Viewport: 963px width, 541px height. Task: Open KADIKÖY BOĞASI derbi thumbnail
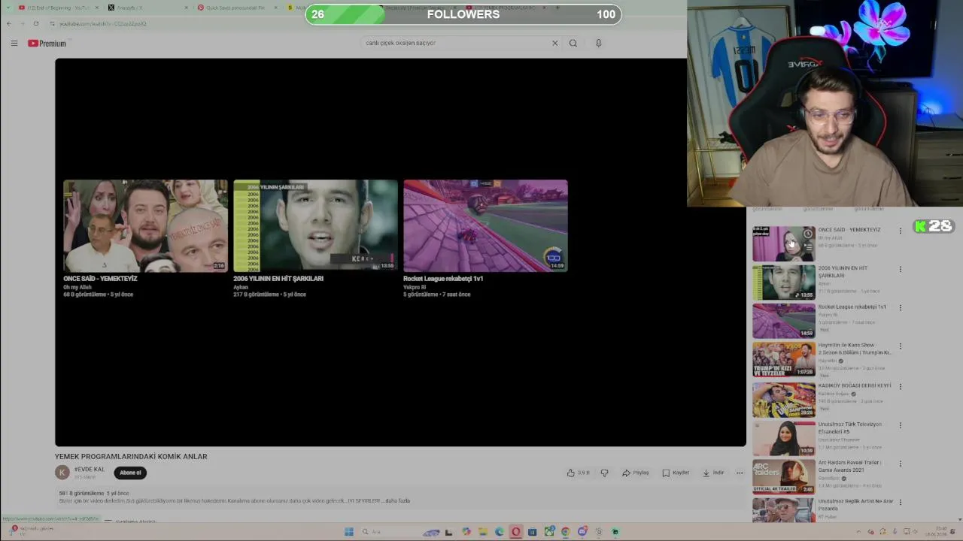coord(783,399)
